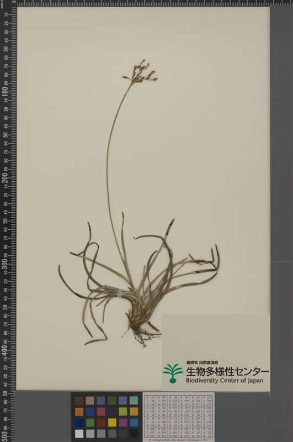Select the orange swatch on color checker
293x442 pixels.
(x=79, y=412)
